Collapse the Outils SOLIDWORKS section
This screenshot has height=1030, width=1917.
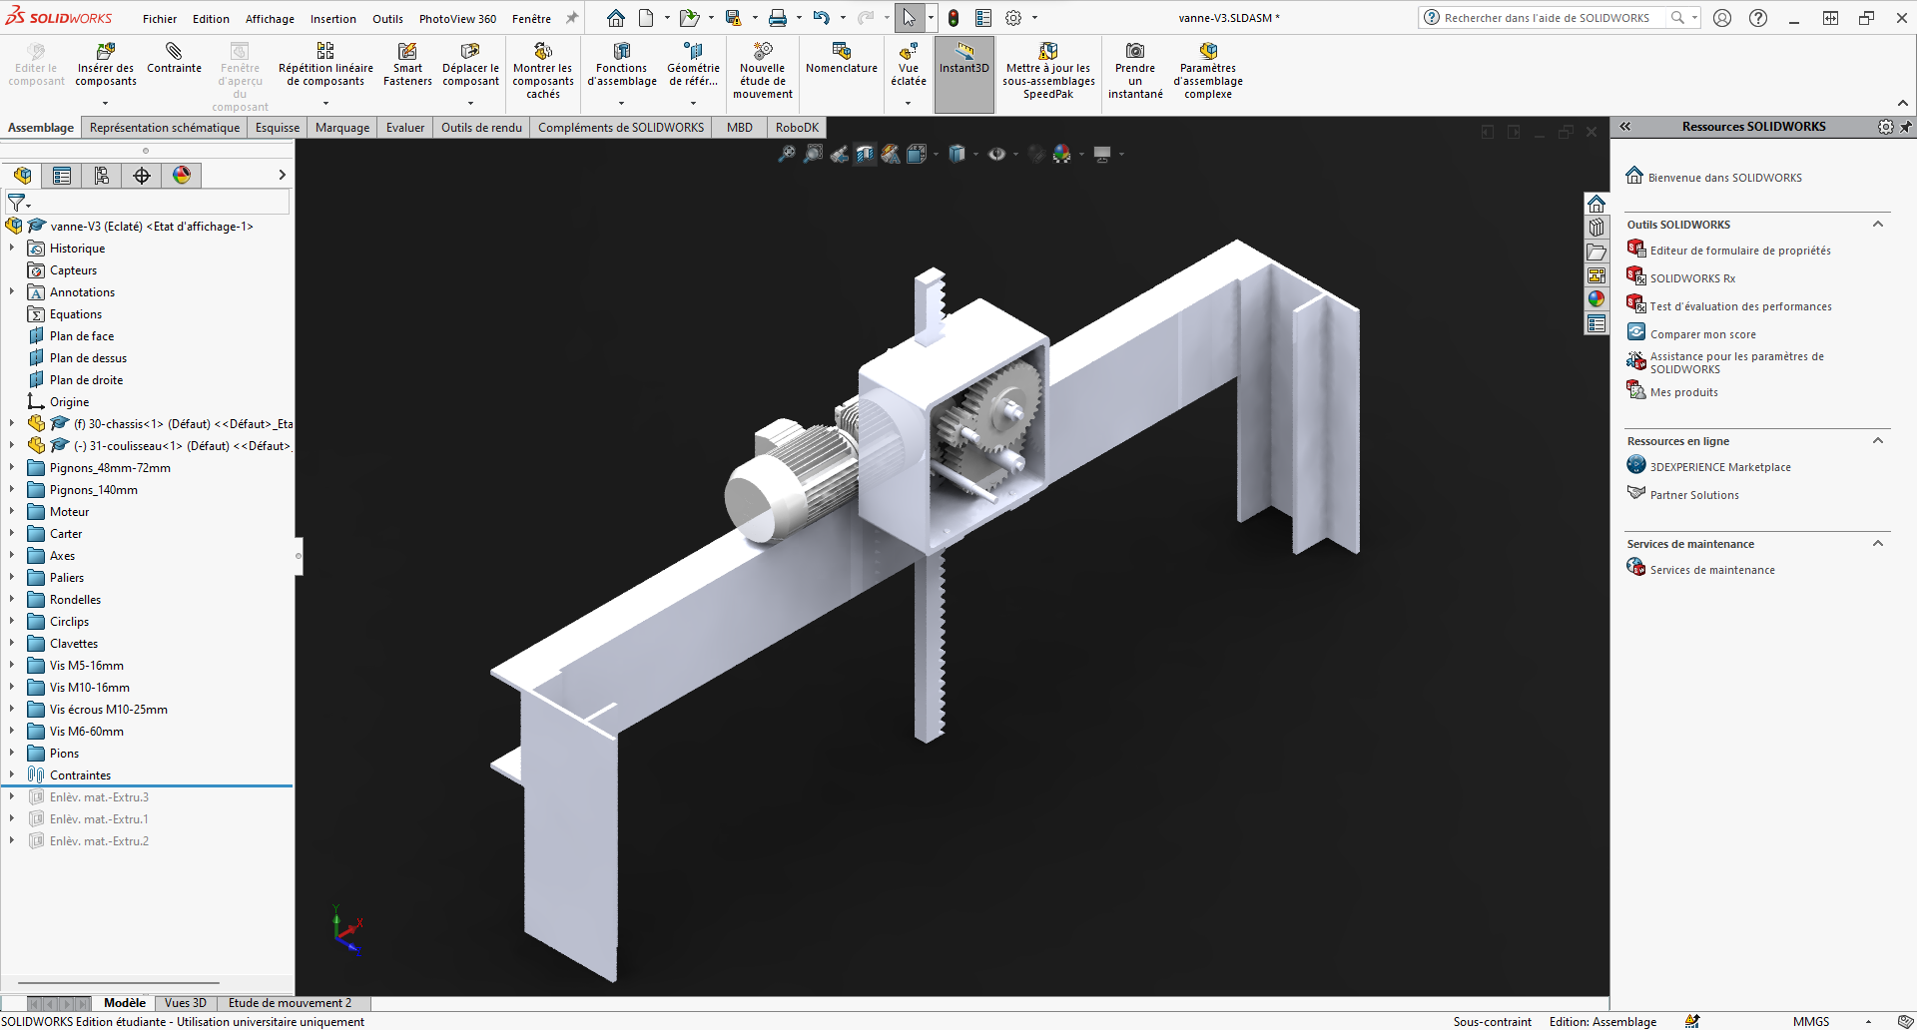[1877, 225]
